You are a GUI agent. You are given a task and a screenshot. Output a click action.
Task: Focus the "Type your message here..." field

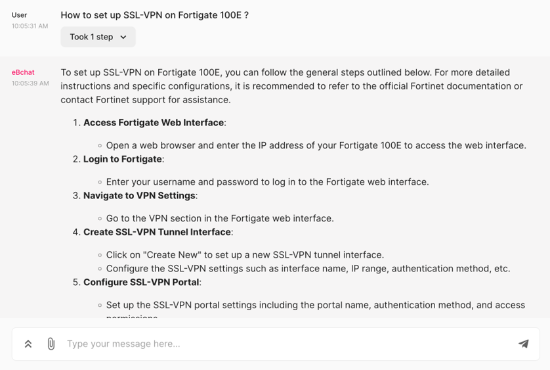[287, 344]
